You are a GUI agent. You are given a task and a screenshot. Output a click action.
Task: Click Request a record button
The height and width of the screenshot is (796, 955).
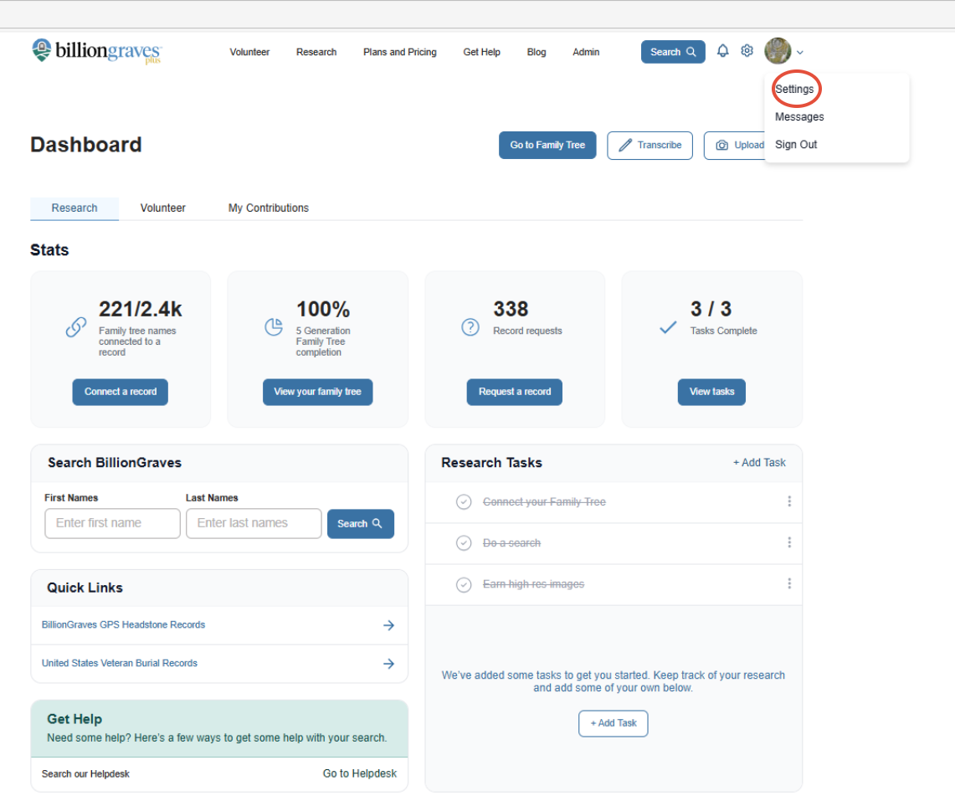(x=515, y=392)
